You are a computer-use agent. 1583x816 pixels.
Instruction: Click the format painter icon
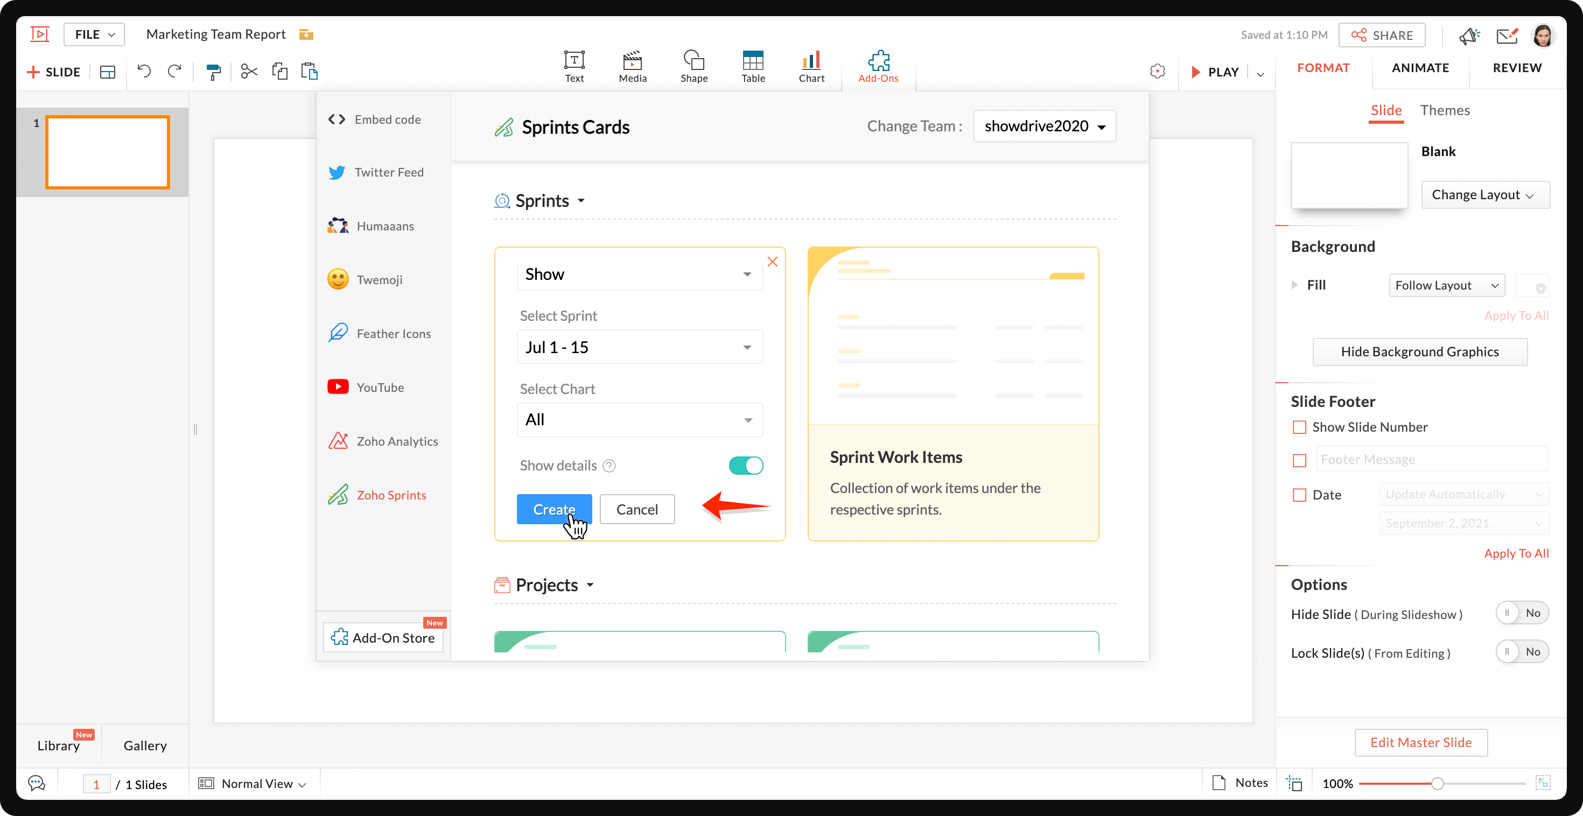213,72
